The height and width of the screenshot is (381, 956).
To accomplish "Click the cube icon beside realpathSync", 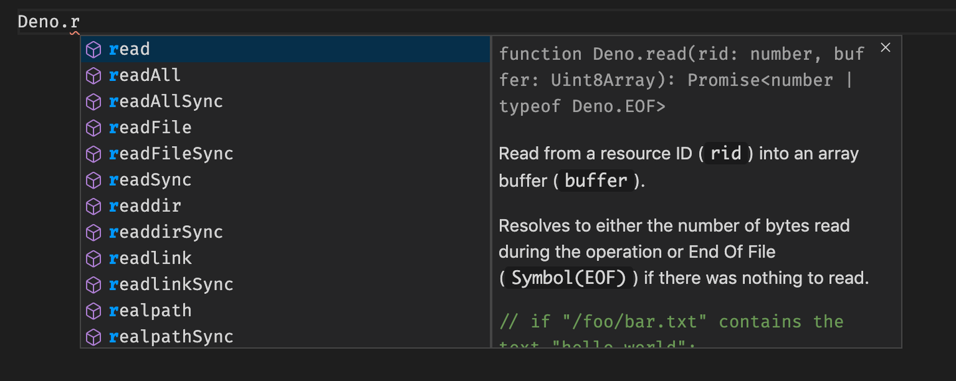I will coord(94,337).
